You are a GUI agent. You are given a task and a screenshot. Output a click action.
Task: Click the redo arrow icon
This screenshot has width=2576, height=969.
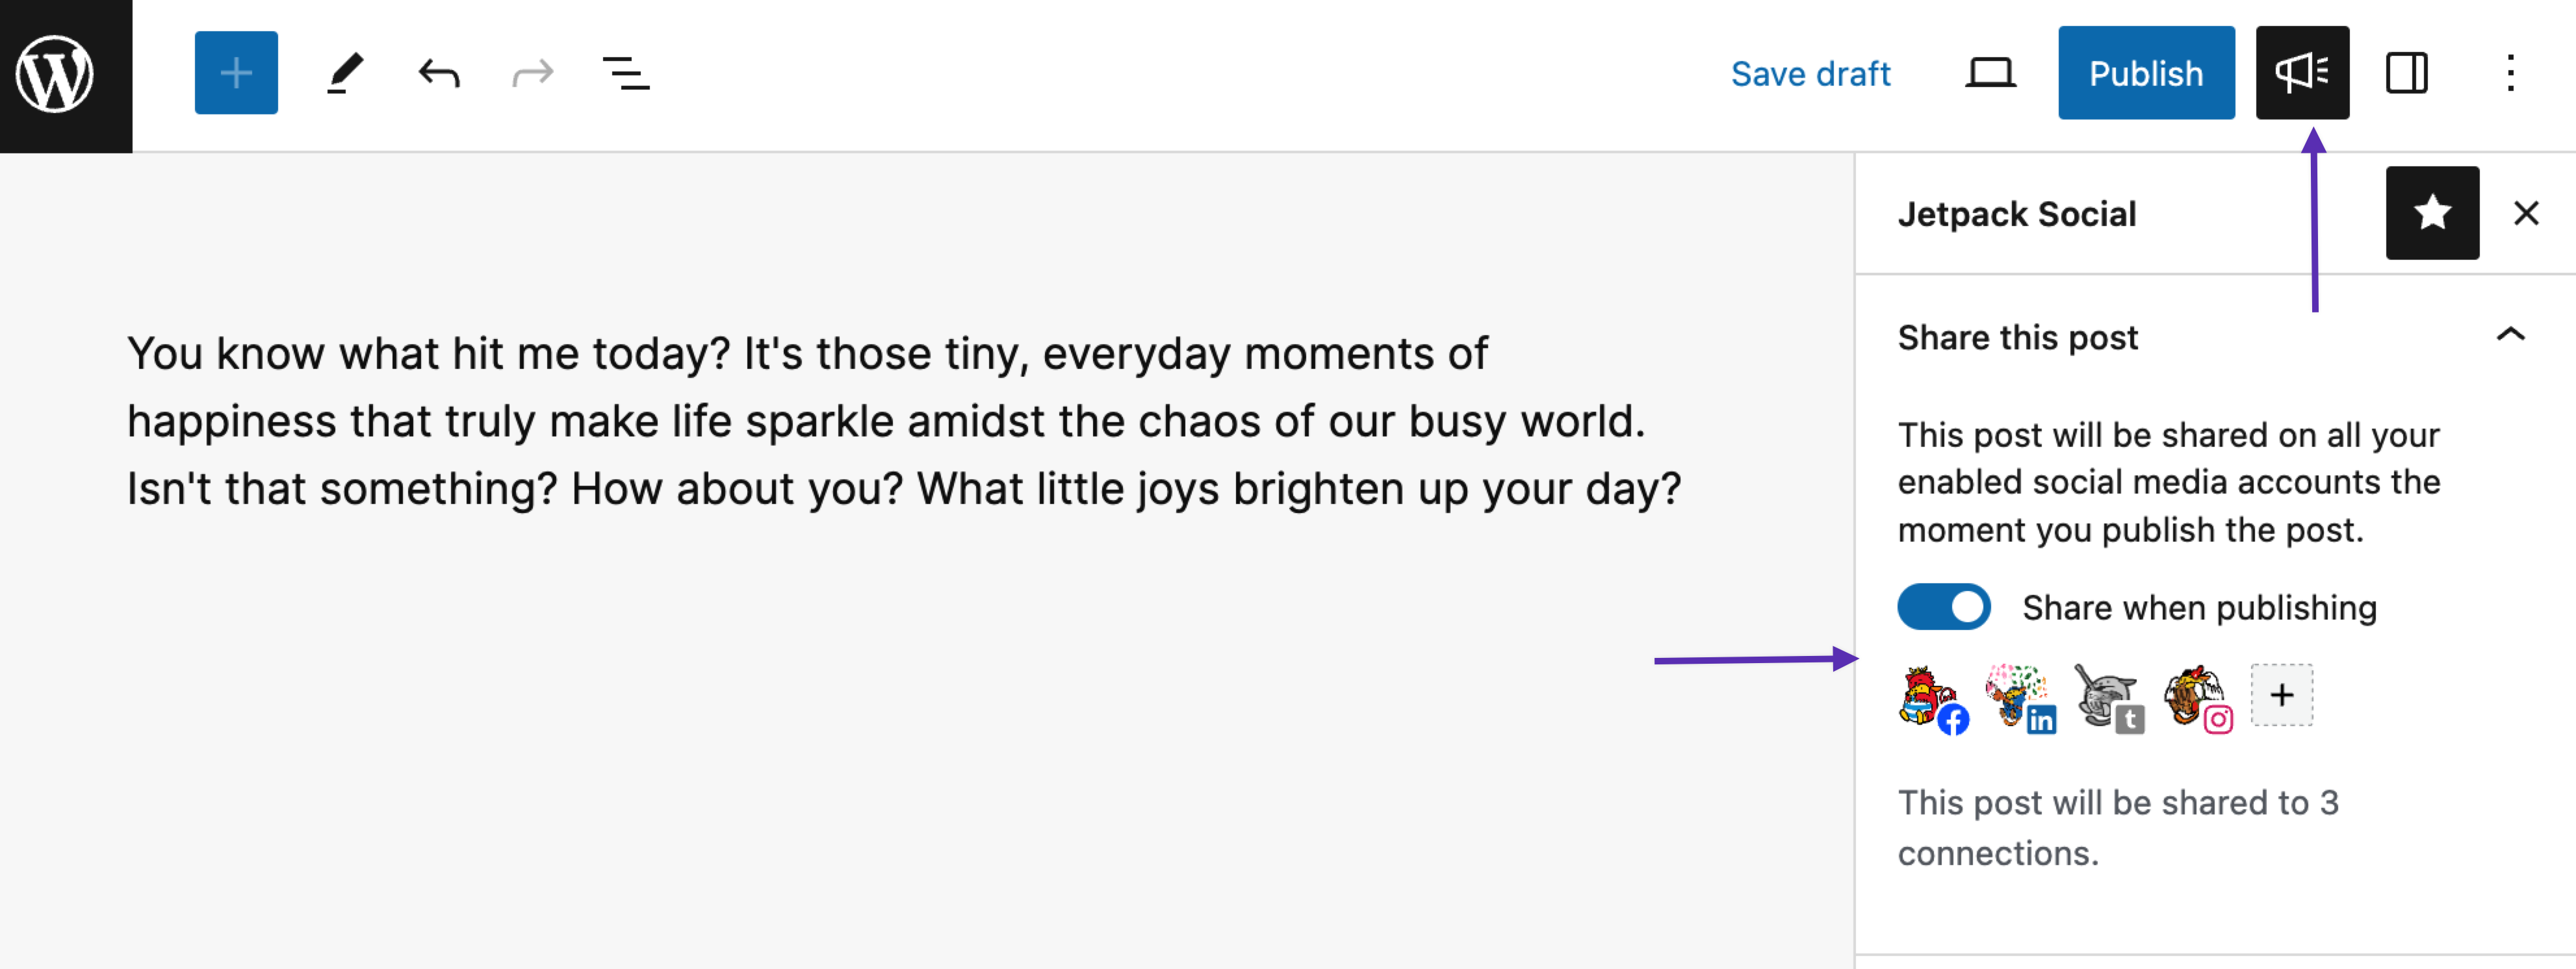point(532,73)
